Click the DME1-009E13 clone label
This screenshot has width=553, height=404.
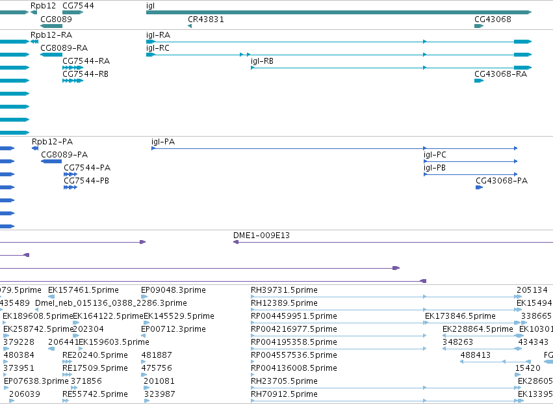point(262,236)
